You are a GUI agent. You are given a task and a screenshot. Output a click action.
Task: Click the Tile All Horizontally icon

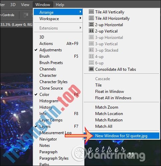pyautogui.click(x=91, y=18)
